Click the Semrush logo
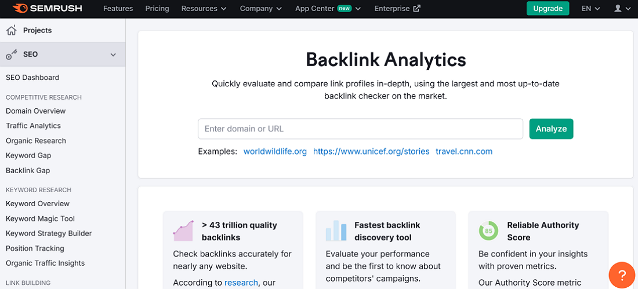The height and width of the screenshot is (289, 638). (x=47, y=8)
